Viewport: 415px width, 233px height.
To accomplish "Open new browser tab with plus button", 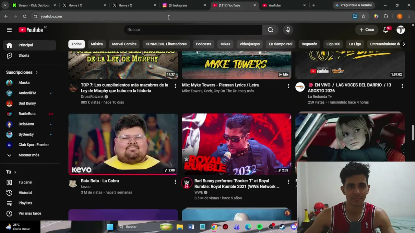I will coord(314,5).
